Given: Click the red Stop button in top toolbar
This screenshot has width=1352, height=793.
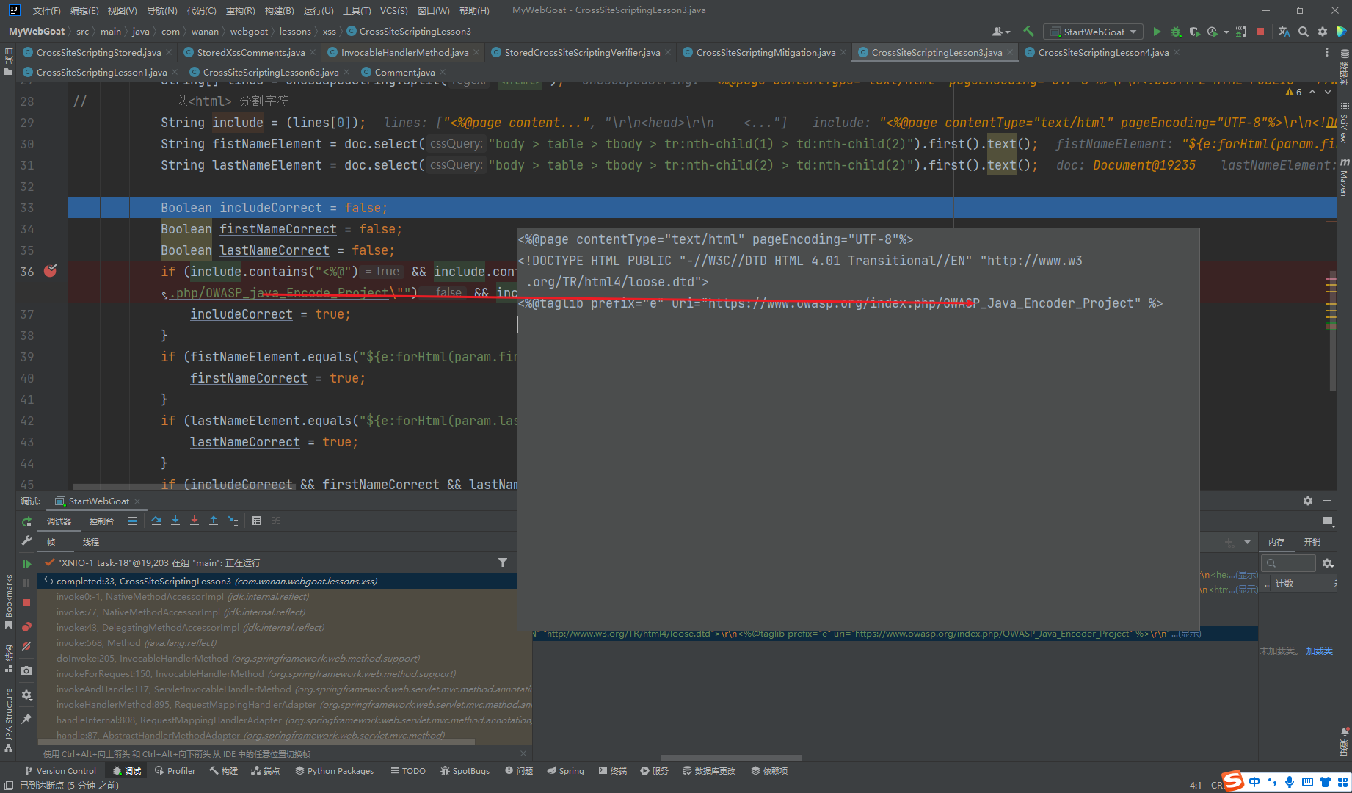Looking at the screenshot, I should point(1260,32).
